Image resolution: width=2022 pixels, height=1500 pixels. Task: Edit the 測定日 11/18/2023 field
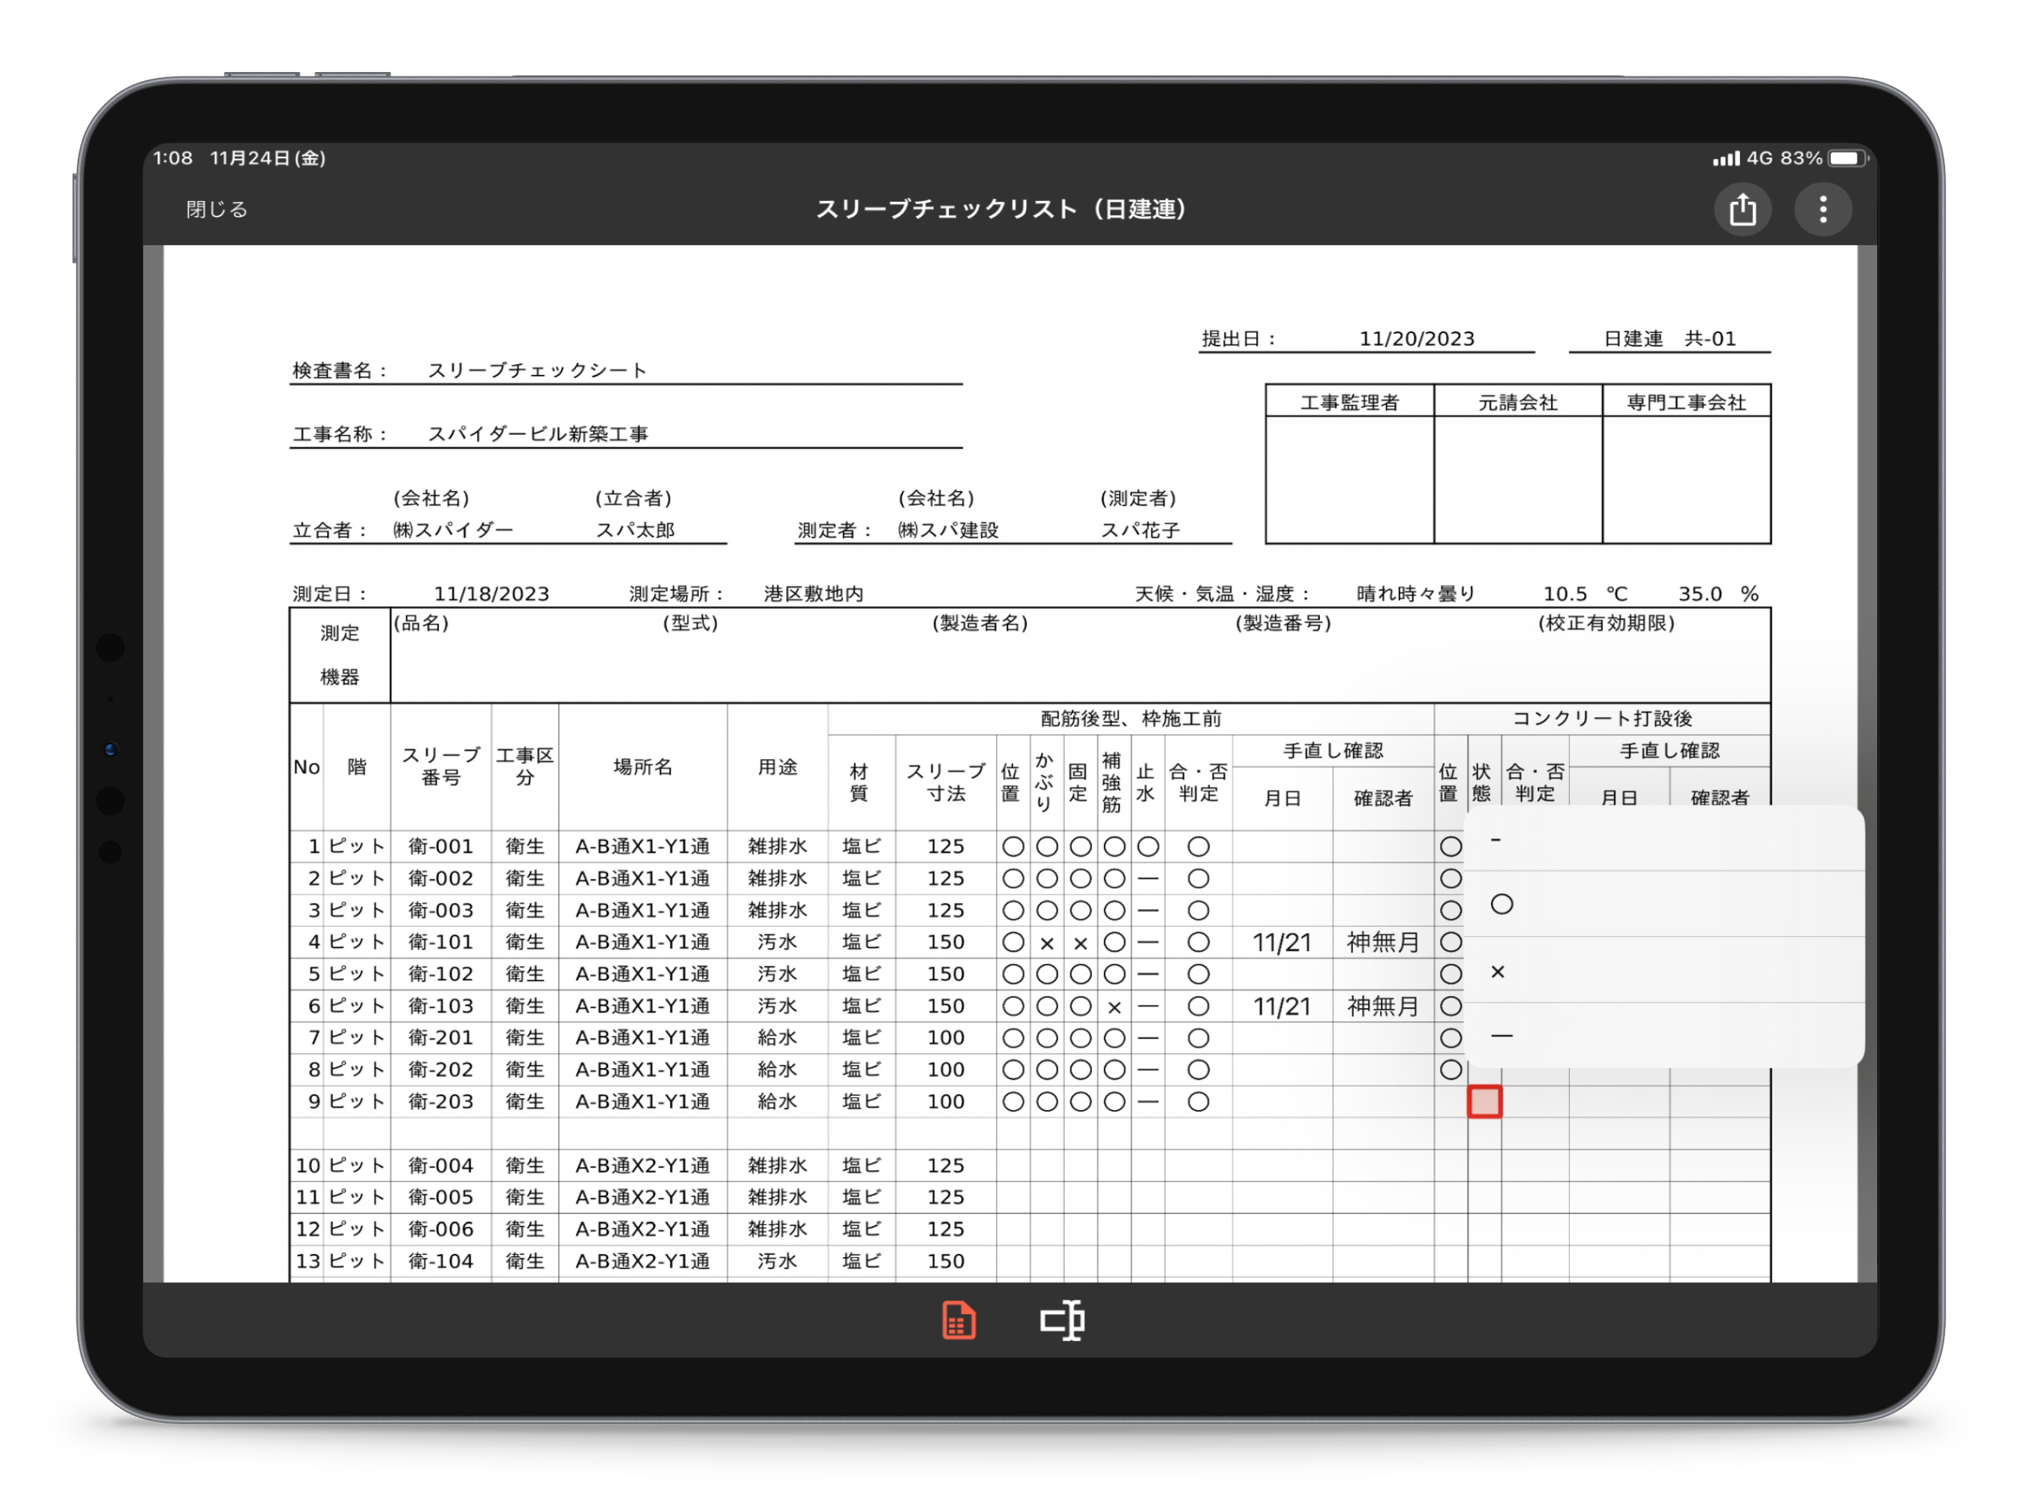point(491,594)
